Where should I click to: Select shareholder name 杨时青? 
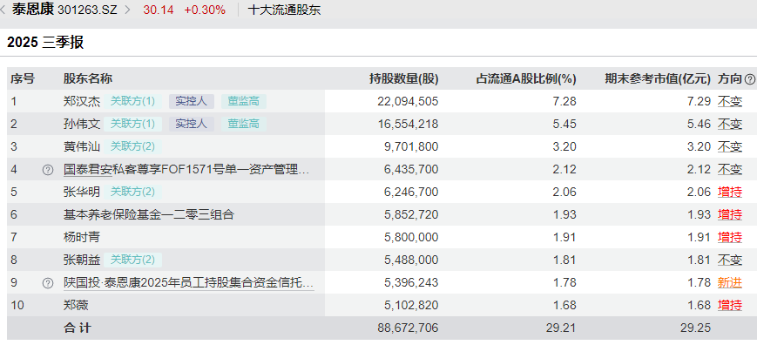point(82,237)
